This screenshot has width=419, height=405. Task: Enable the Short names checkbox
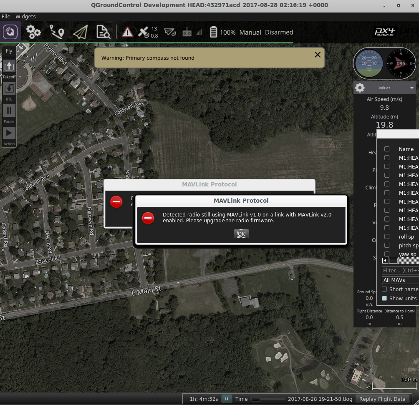pyautogui.click(x=384, y=289)
